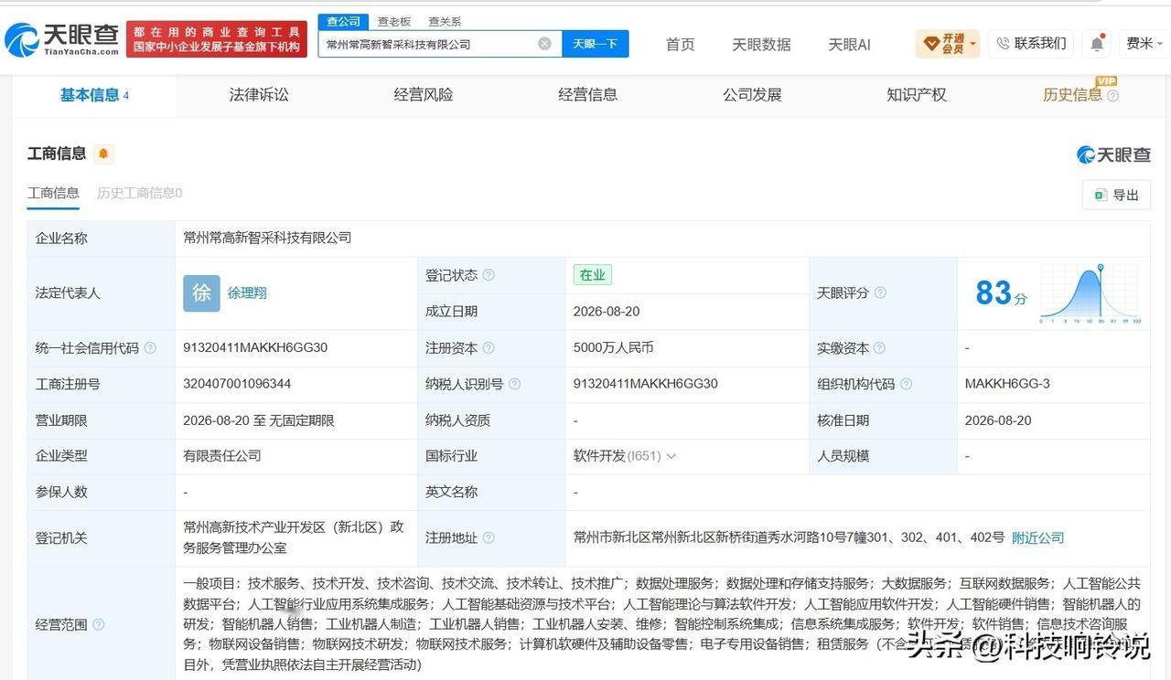Click the help icon next to 天眼评分

[x=880, y=293]
